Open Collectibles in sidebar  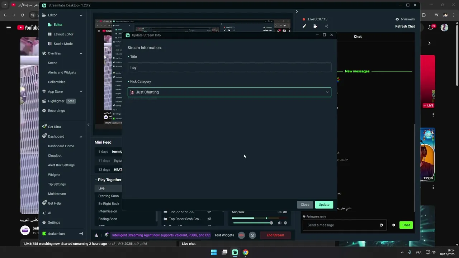[x=57, y=82]
